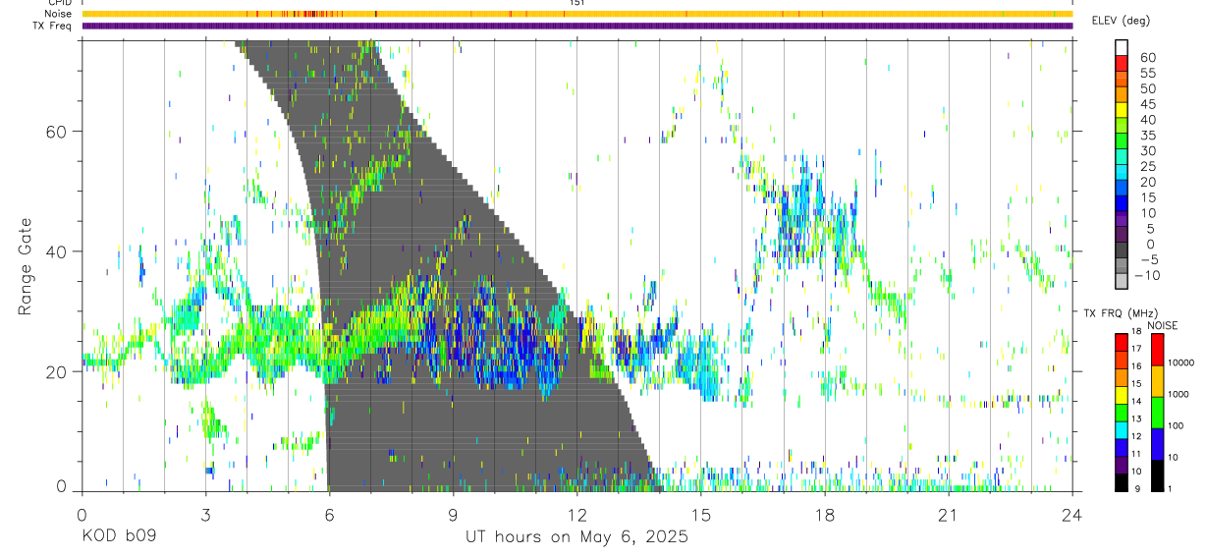Click the 25 label on ELEV colorbar
Screen dimensions: 1206x557
click(x=1148, y=167)
